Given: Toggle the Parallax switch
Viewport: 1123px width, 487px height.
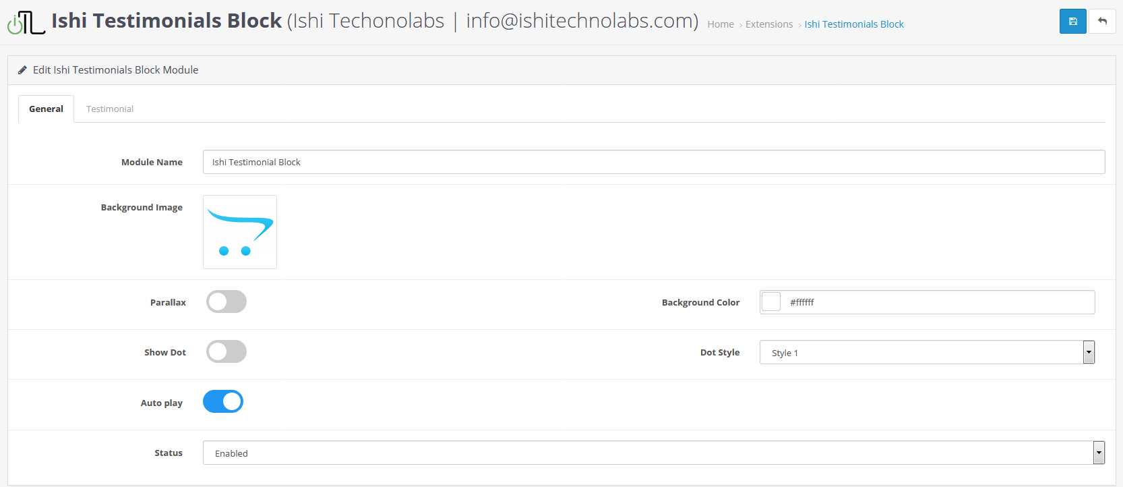Looking at the screenshot, I should click(226, 302).
